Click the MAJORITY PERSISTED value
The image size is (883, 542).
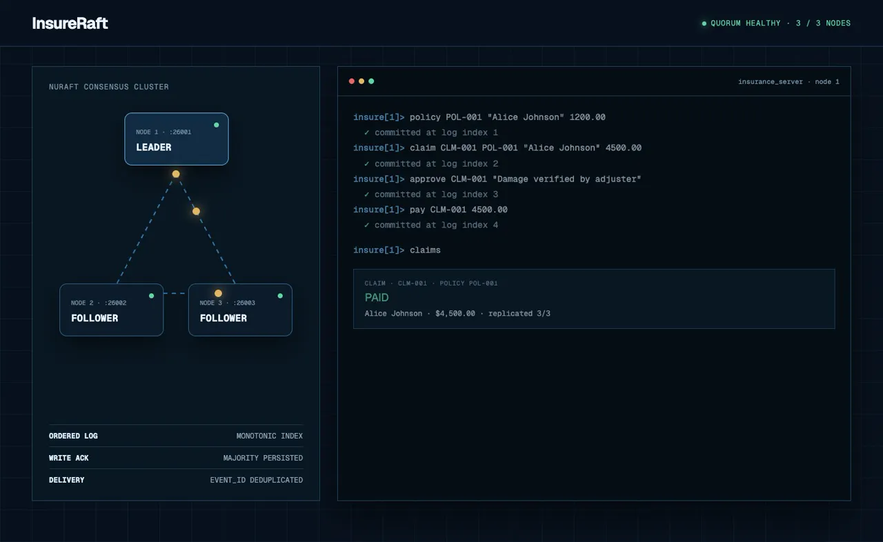pyautogui.click(x=263, y=458)
